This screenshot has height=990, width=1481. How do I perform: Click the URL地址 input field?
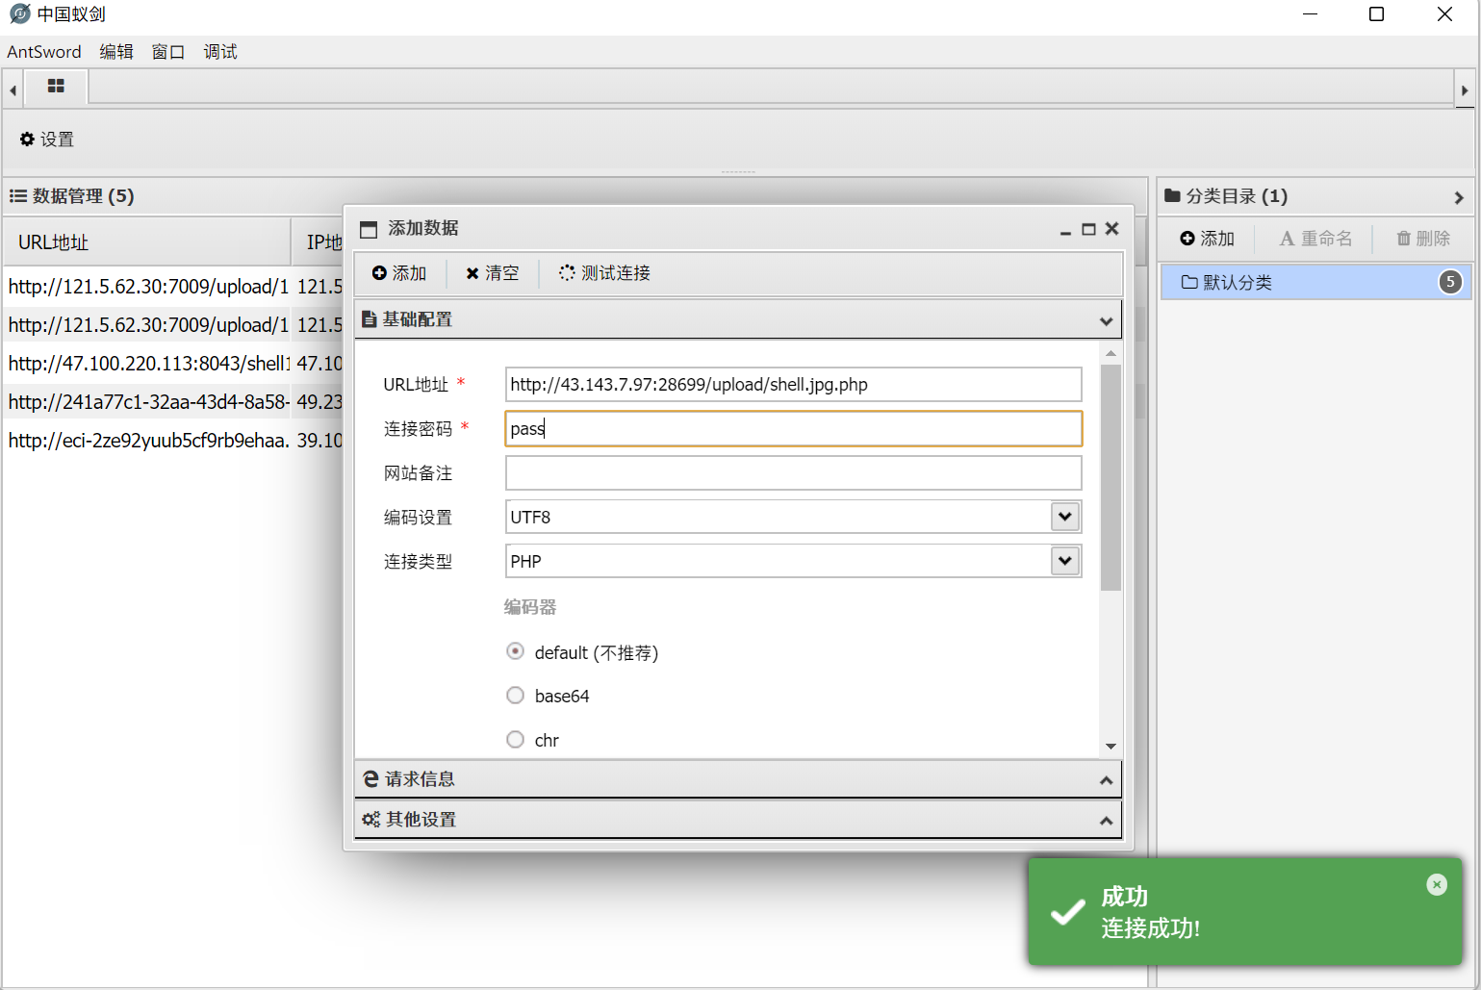click(x=793, y=384)
